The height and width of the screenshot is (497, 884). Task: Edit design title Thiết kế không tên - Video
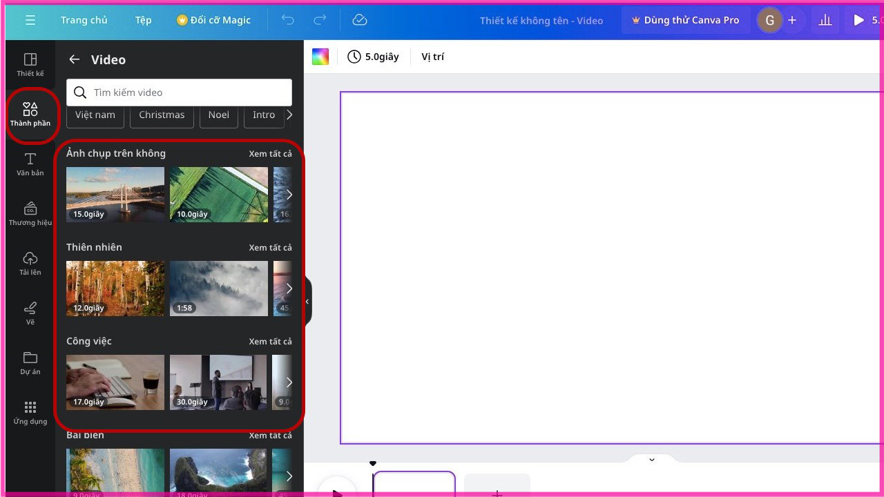click(x=541, y=21)
